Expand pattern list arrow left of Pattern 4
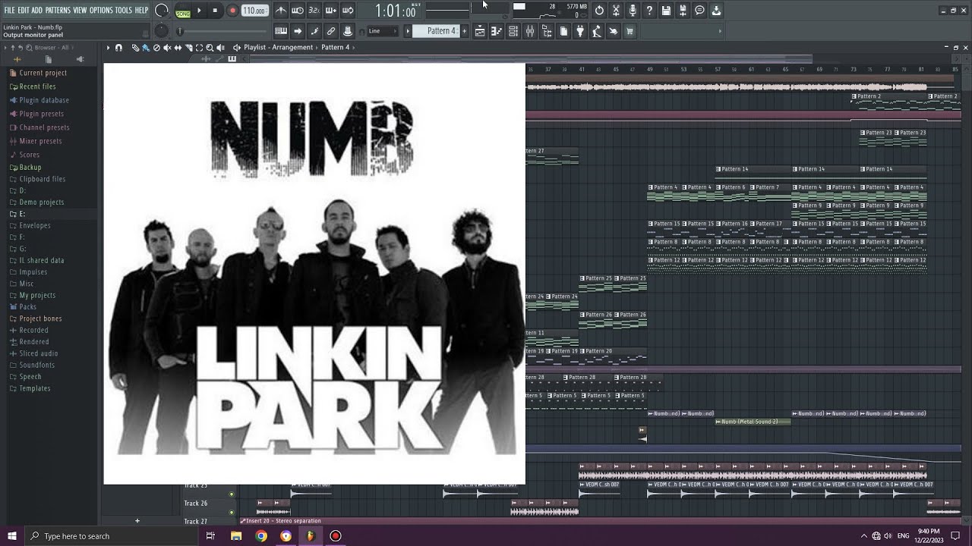This screenshot has height=546, width=972. (408, 31)
